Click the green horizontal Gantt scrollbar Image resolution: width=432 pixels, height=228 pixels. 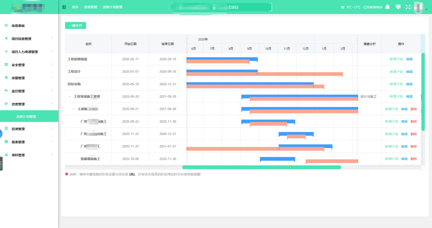click(262, 167)
